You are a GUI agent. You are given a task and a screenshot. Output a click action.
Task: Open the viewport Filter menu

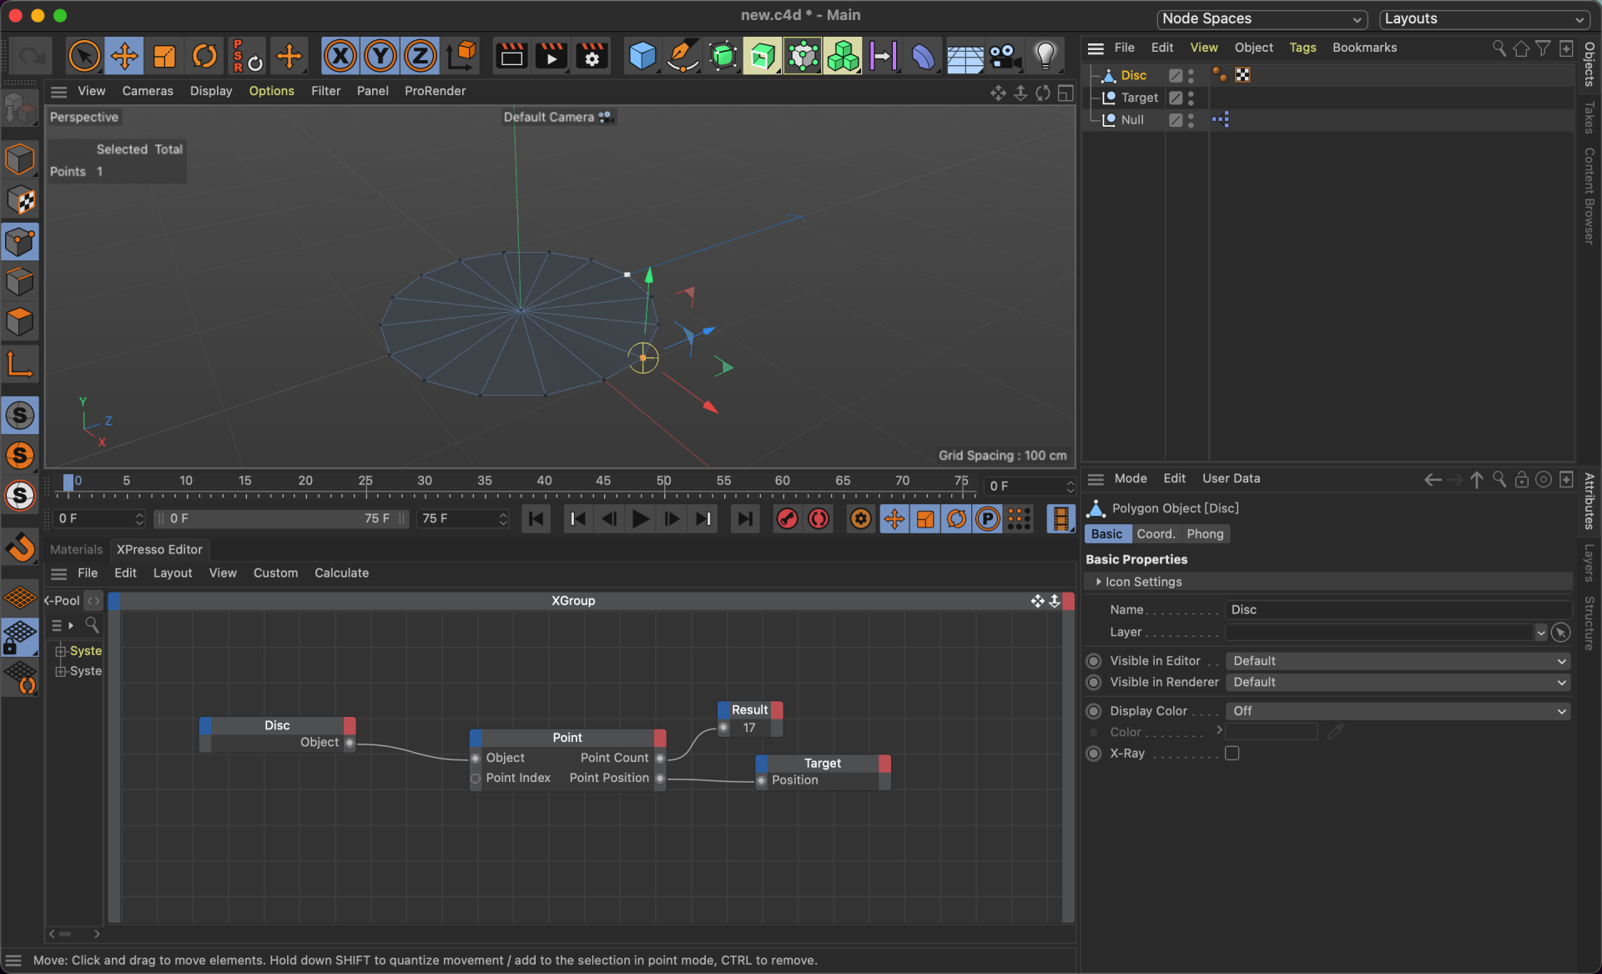(x=325, y=91)
